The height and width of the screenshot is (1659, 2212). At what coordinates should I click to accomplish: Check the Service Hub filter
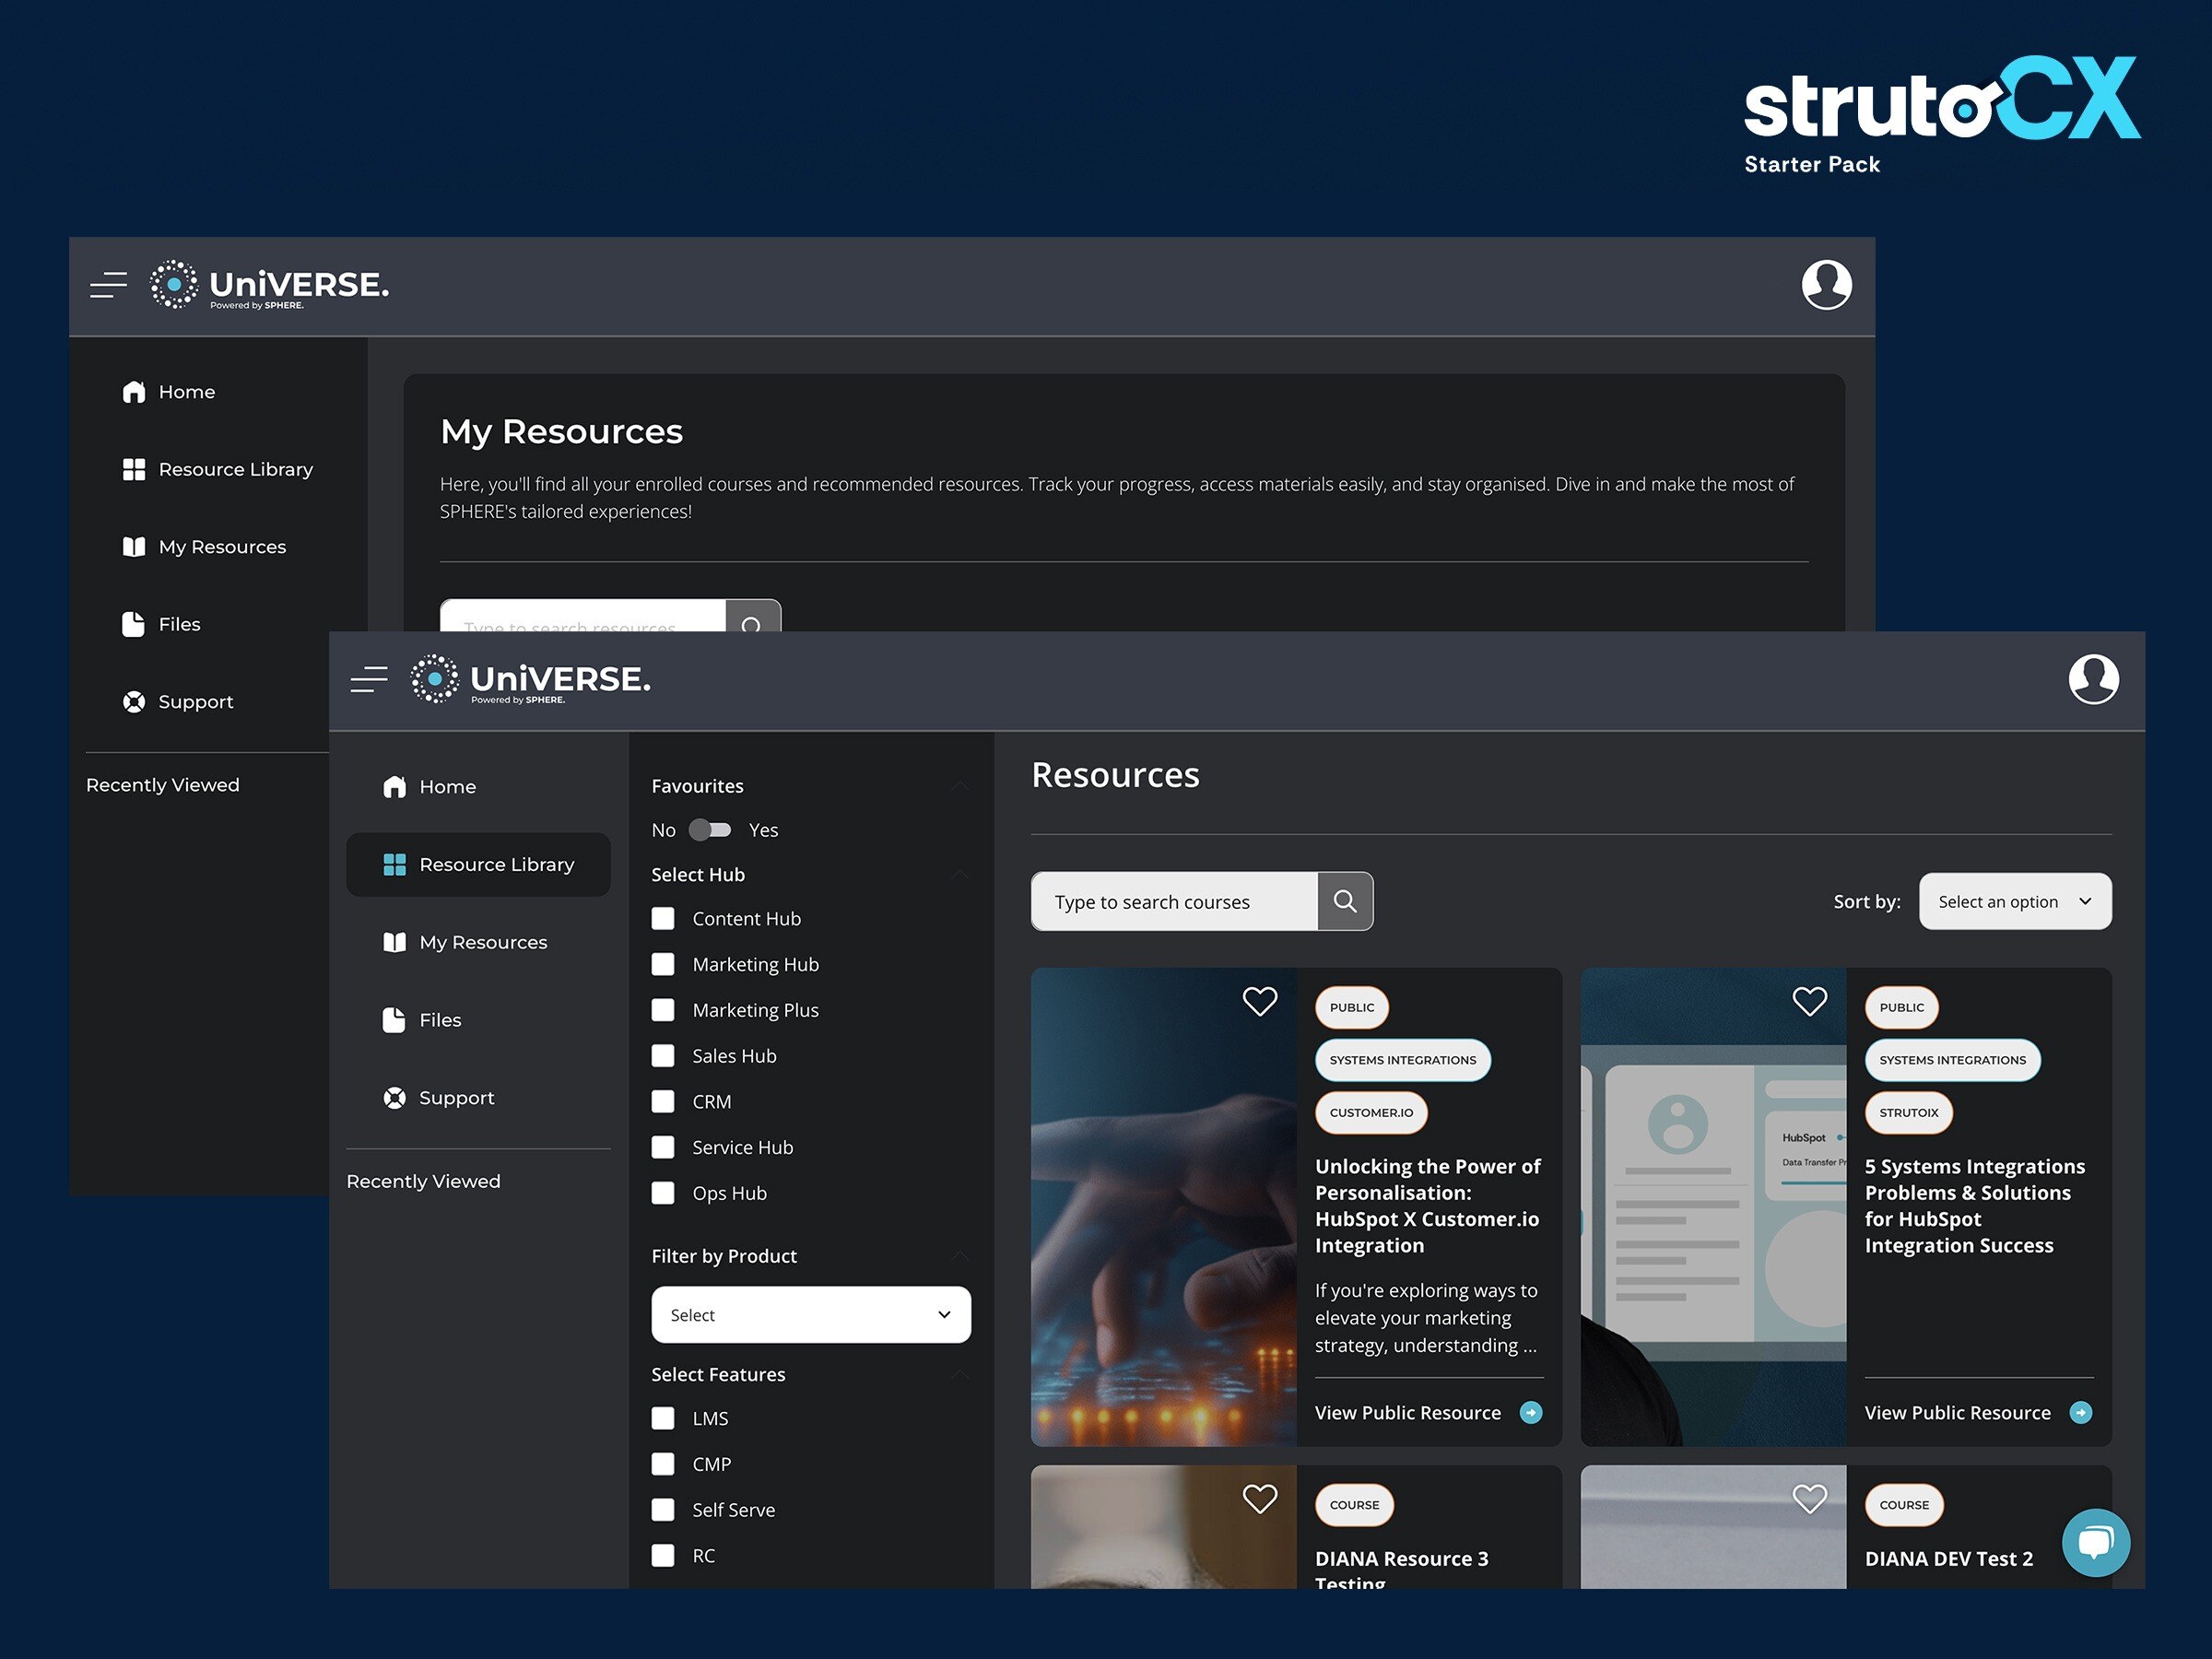click(x=663, y=1147)
